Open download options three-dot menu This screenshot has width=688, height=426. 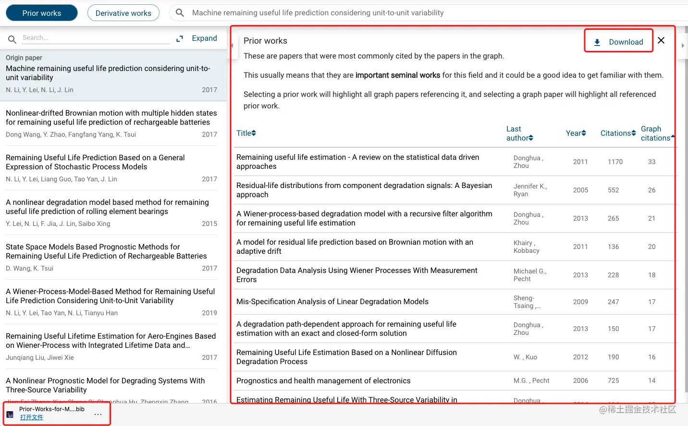pos(98,414)
